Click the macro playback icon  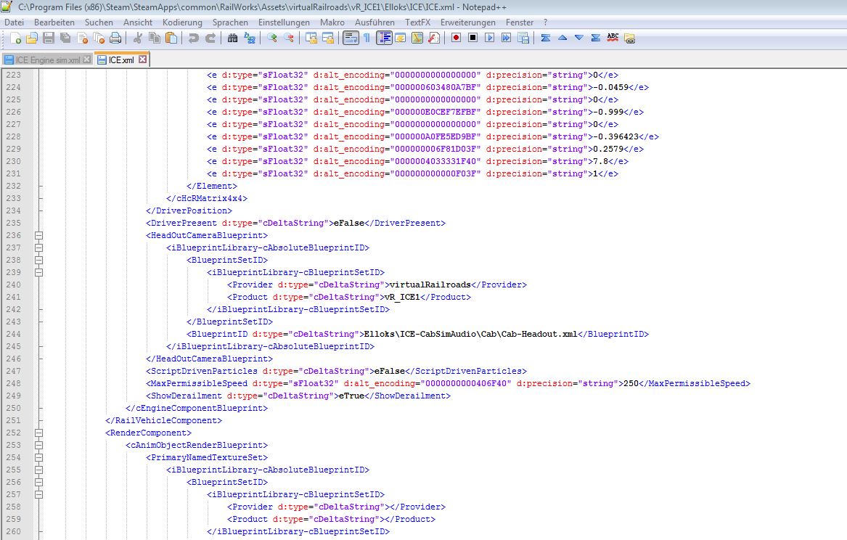point(489,38)
